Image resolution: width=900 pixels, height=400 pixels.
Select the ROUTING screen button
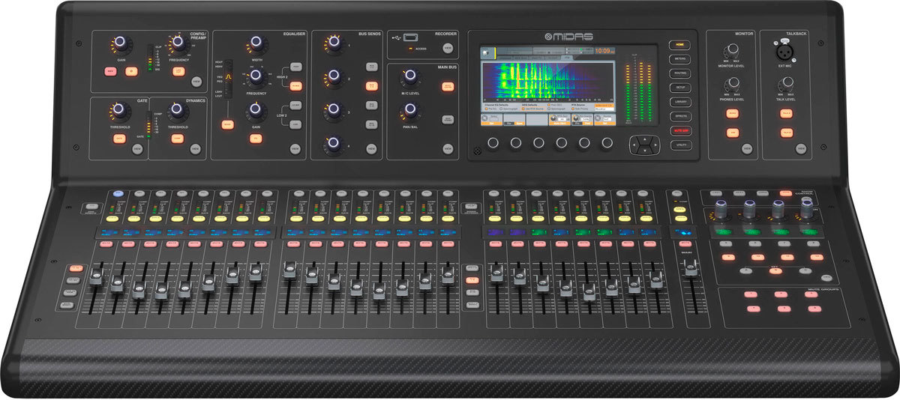[x=679, y=73]
